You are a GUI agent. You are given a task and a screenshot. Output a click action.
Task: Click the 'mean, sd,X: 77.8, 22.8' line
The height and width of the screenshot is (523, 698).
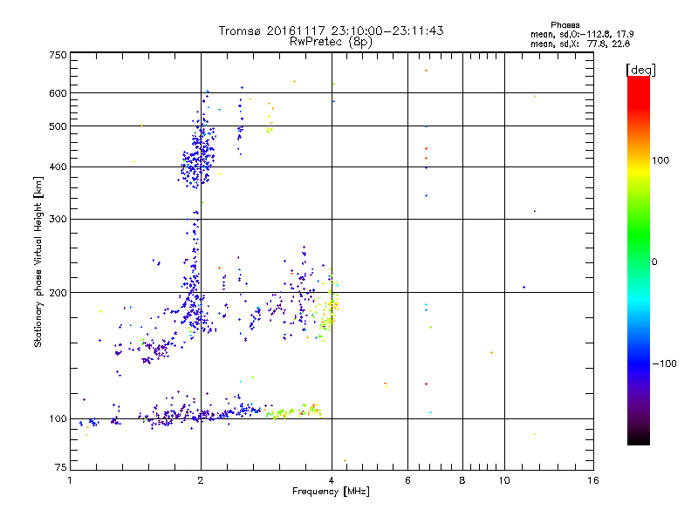[x=580, y=44]
